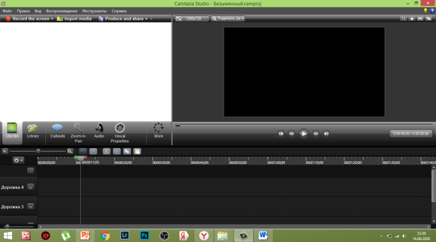The width and height of the screenshot is (436, 242).
Task: Toggle full screen preview icon
Action: click(x=420, y=18)
